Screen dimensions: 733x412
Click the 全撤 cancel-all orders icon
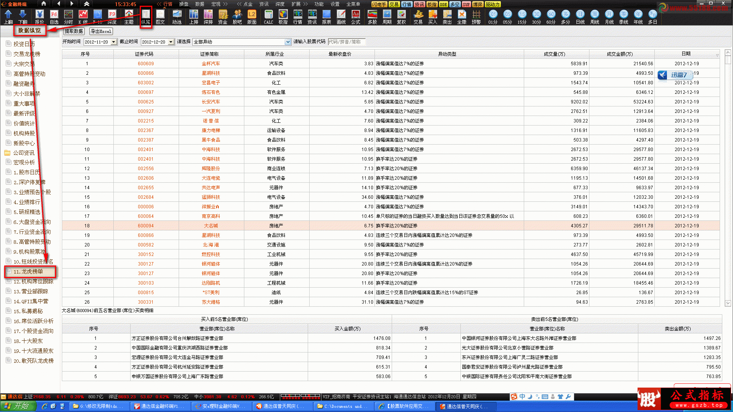[462, 17]
